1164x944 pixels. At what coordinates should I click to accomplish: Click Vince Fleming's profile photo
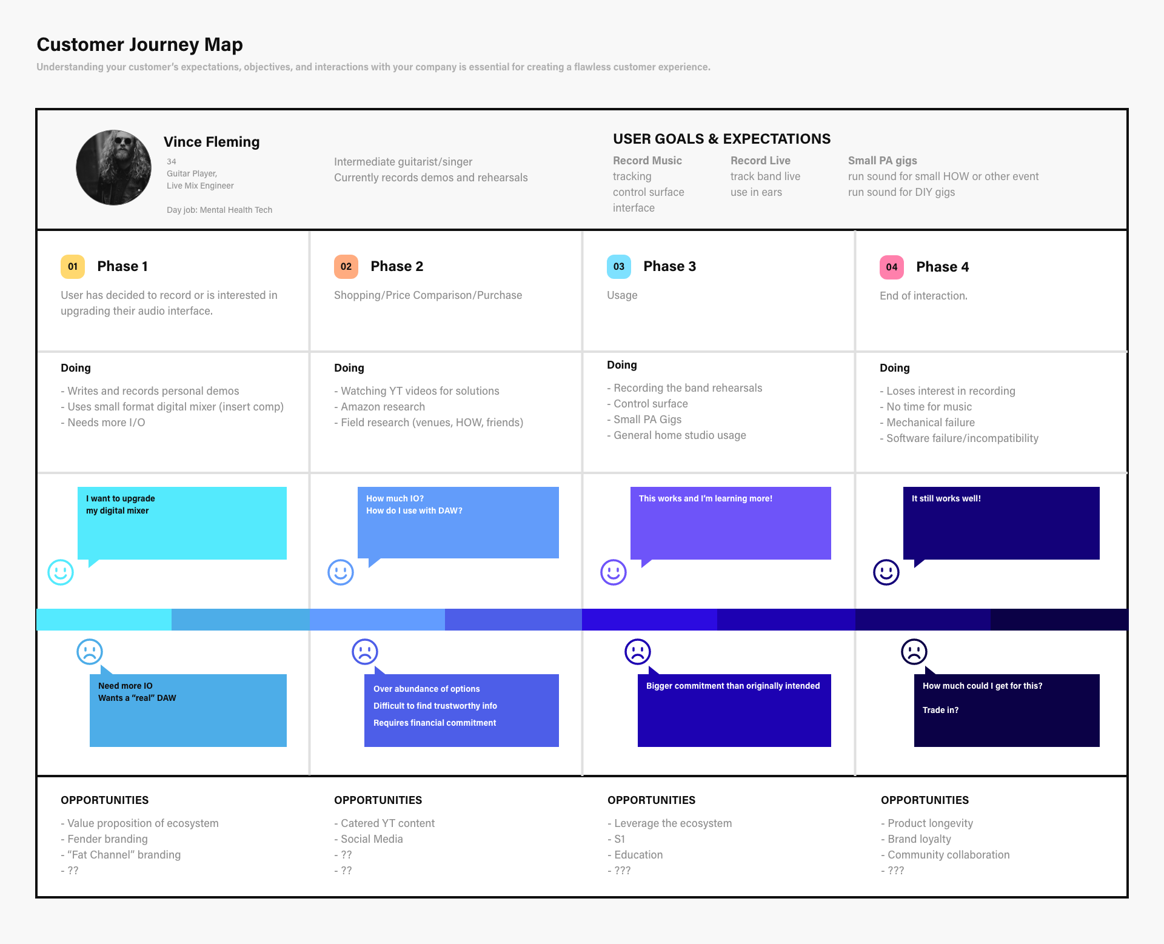[113, 167]
